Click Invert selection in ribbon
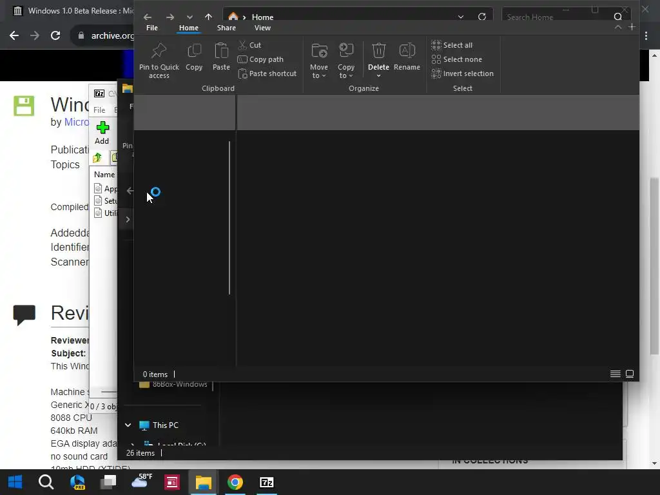The image size is (660, 495). tap(462, 73)
